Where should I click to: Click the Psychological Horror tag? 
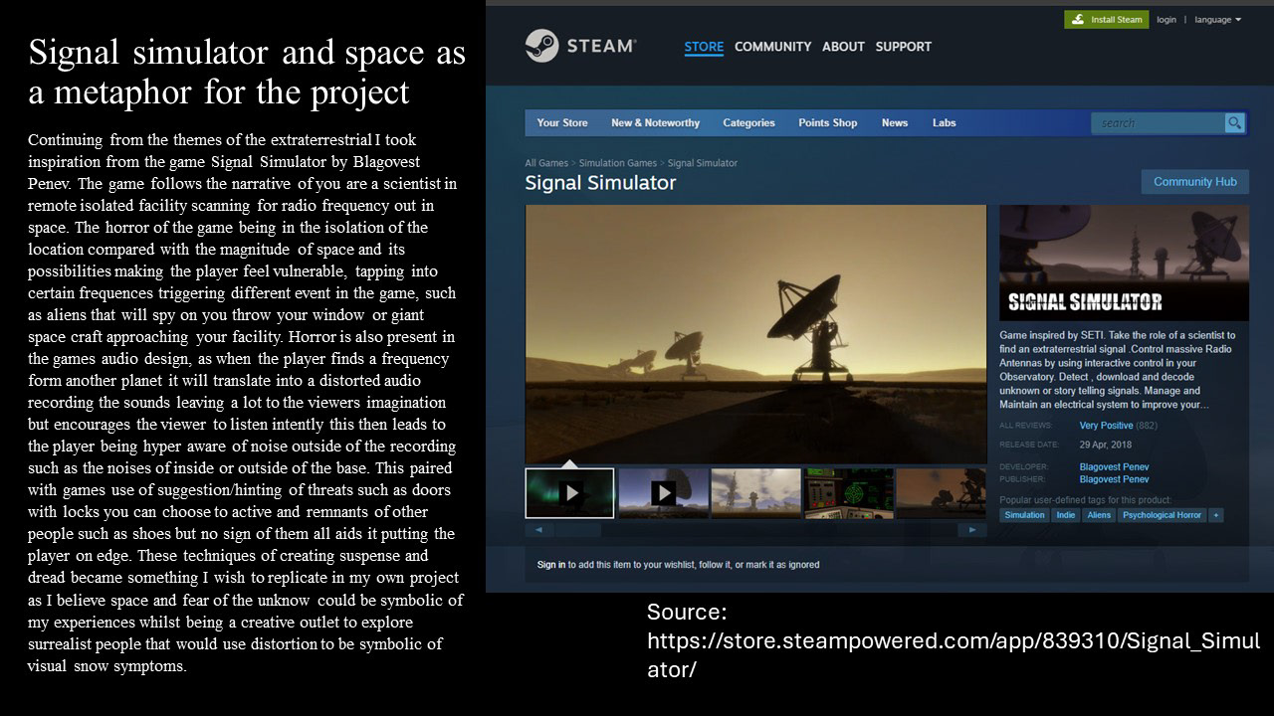(x=1162, y=515)
